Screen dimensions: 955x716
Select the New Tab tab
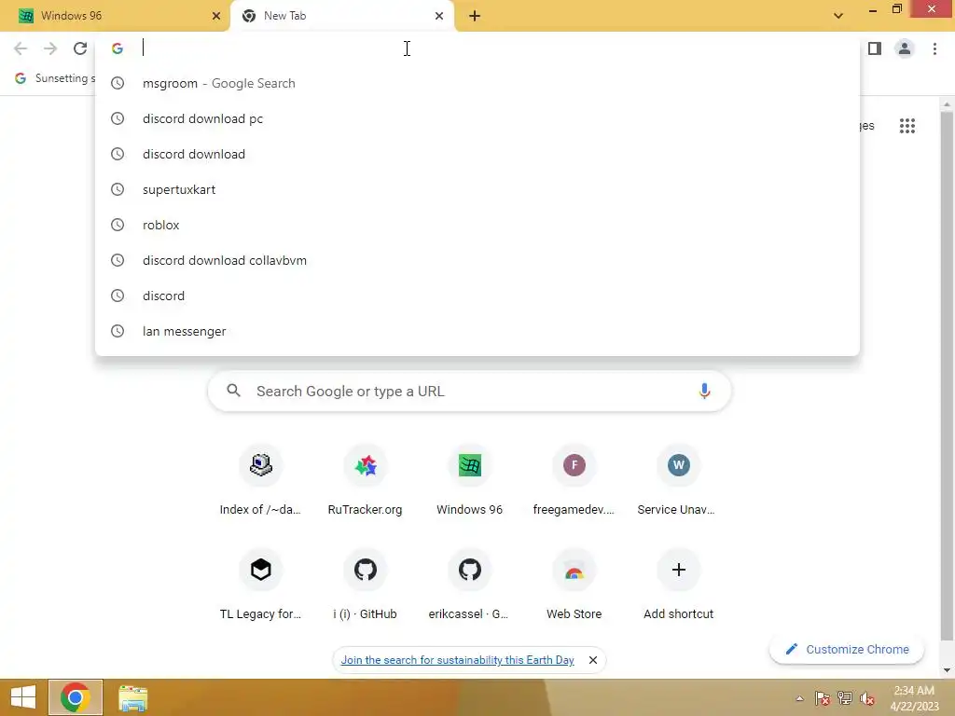(x=341, y=16)
